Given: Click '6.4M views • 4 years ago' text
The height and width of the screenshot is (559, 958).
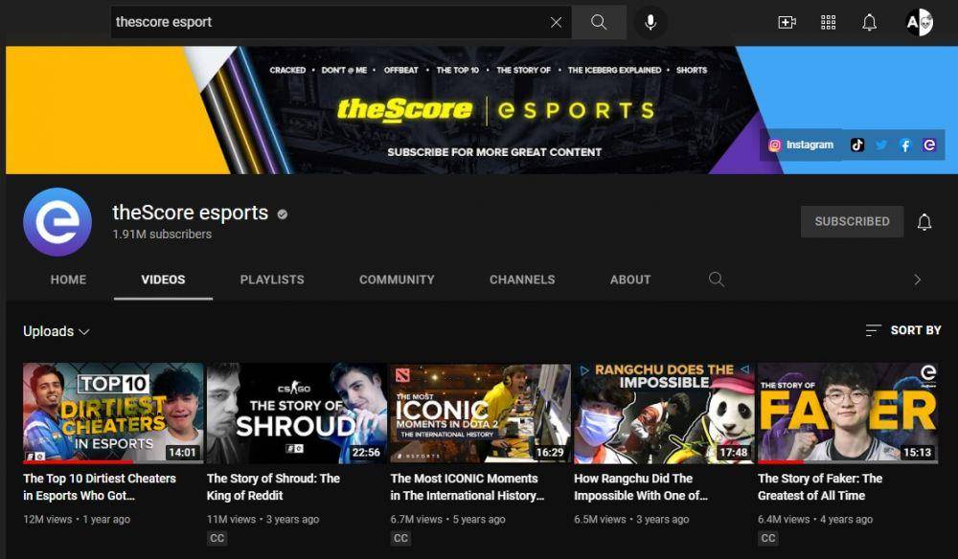Looking at the screenshot, I should click(x=815, y=520).
